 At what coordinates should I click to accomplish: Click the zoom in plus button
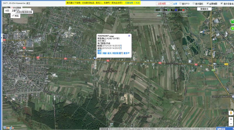click(231, 119)
